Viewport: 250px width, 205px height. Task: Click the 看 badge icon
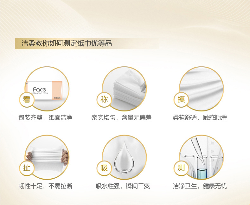point(27,100)
